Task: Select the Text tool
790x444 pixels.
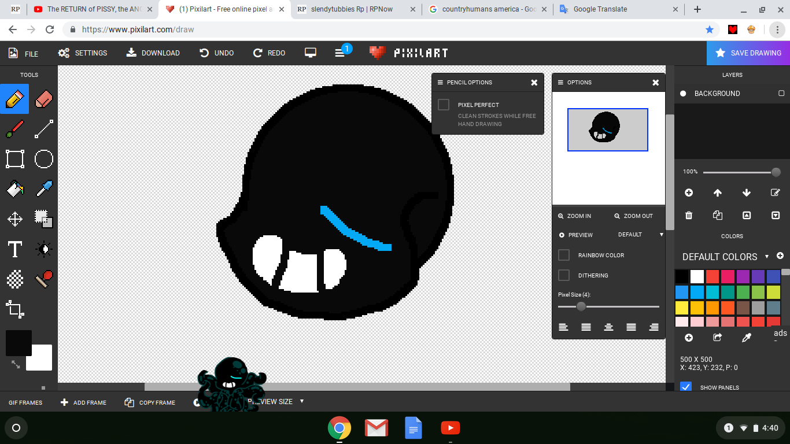Action: pos(14,249)
